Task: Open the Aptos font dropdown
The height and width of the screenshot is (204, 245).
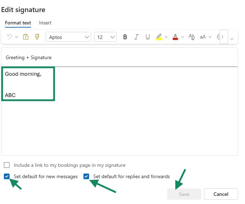Action: [x=69, y=37]
